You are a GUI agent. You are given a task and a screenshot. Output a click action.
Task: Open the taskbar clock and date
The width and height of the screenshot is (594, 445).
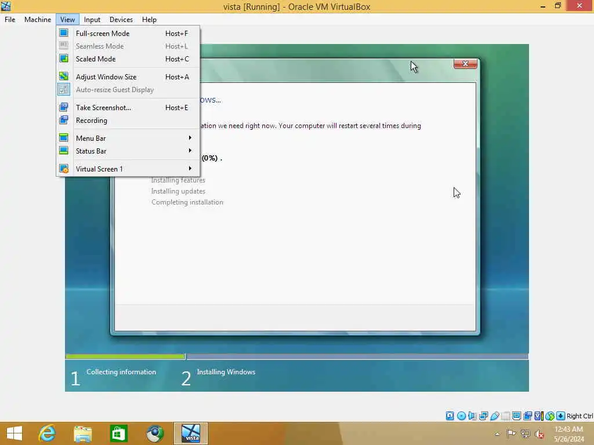tap(568, 434)
